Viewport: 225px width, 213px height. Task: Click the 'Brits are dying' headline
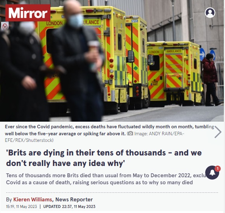104,158
